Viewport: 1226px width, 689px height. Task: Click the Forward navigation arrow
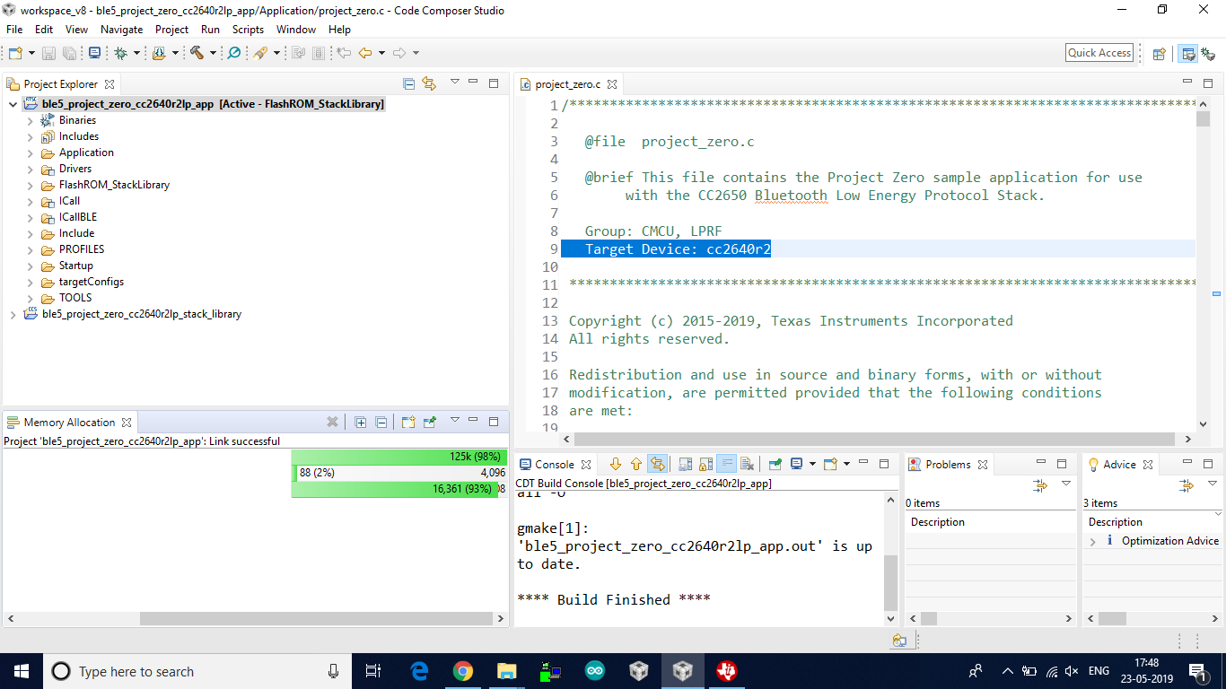399,53
